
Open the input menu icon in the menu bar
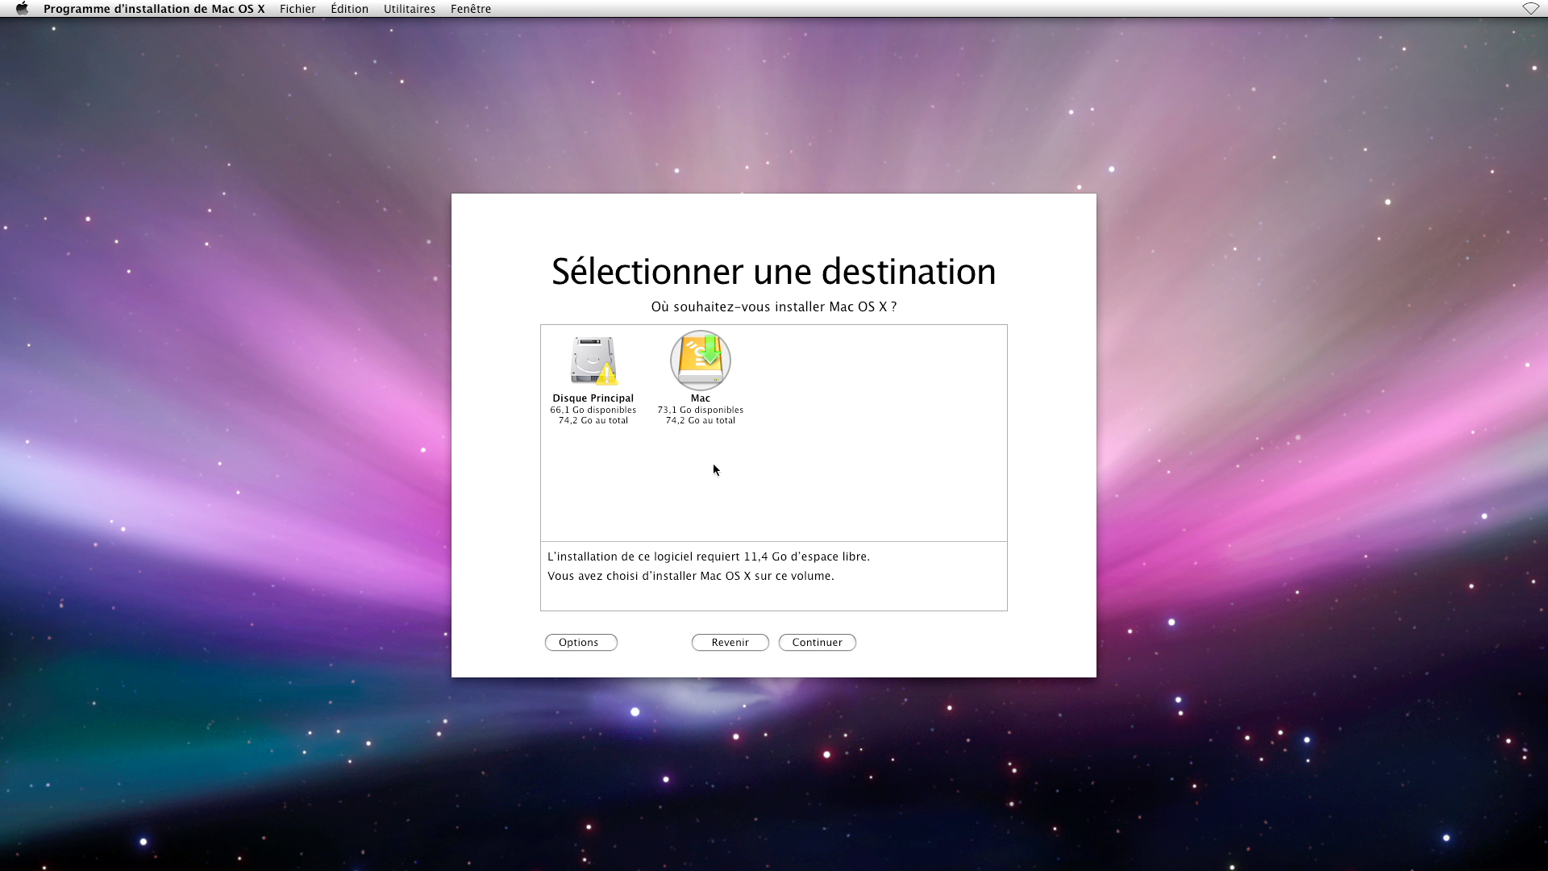(x=1530, y=9)
